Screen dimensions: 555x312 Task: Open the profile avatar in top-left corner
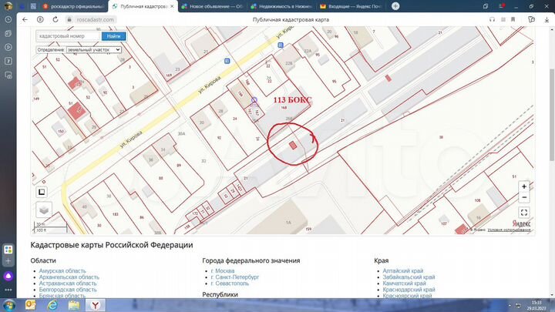click(8, 6)
